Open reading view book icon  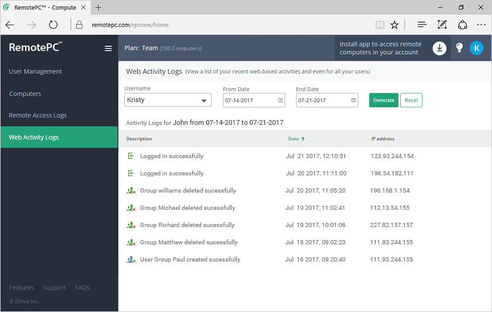[x=379, y=25]
